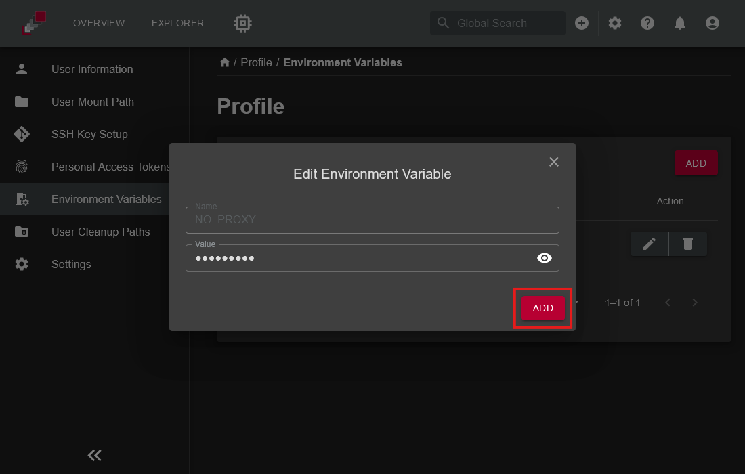Click the Profile breadcrumb link
Image resolution: width=745 pixels, height=474 pixels.
pos(256,63)
